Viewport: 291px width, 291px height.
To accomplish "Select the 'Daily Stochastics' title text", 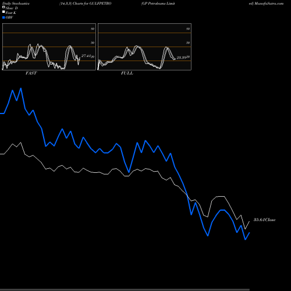I will (16, 3).
